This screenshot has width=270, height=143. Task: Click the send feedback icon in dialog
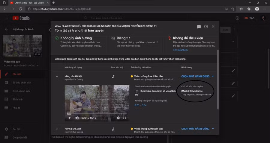pyautogui.click(x=199, y=27)
